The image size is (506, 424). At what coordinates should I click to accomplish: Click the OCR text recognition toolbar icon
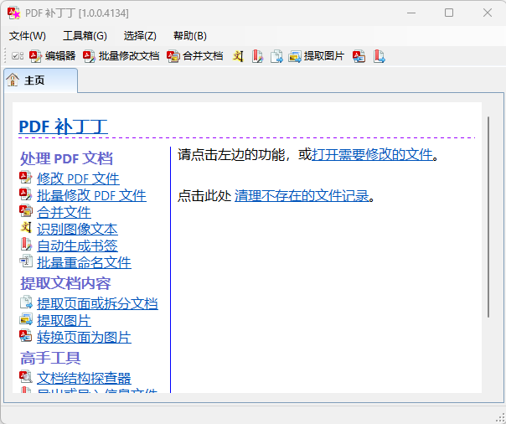click(238, 56)
